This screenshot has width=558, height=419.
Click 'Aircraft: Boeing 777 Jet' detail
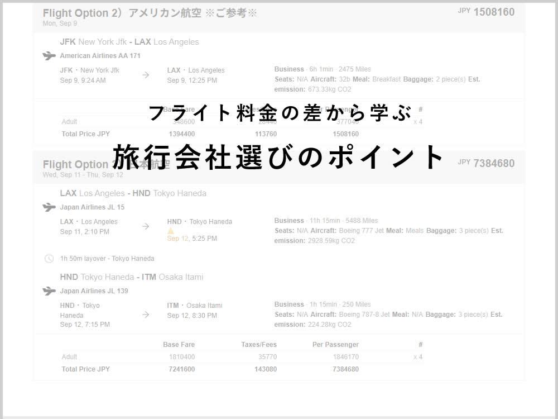tap(347, 231)
